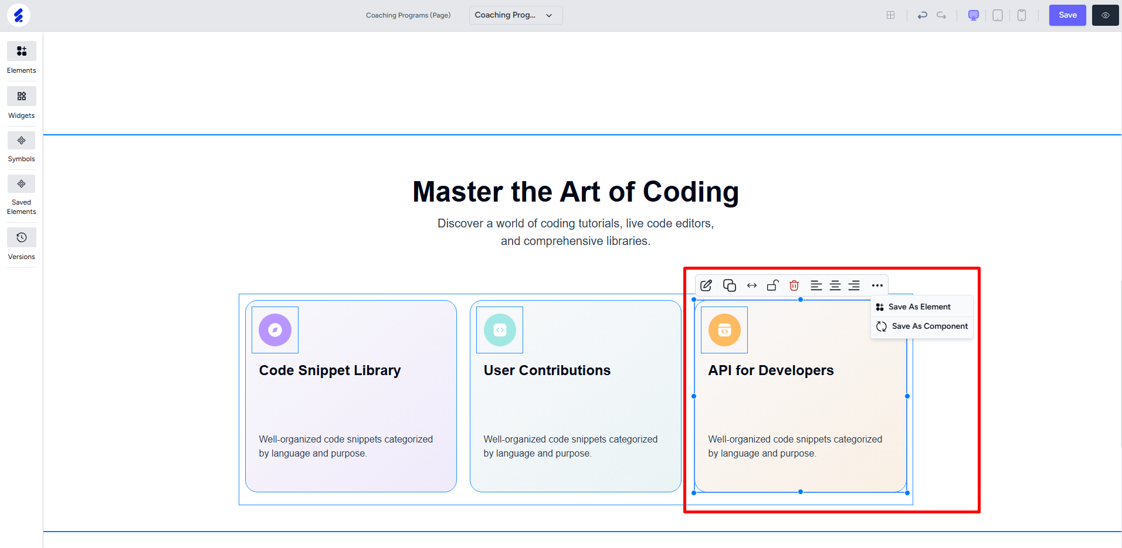Screen dimensions: 1122x548
Task: Select description text under Code Snippet Library
Action: pos(346,446)
